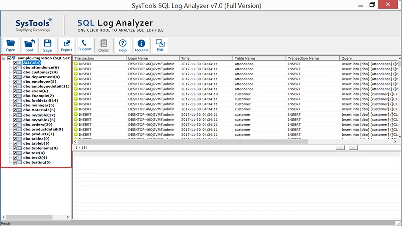The image size is (402, 226).
Task: Click the database icon next to sample-migration
Action: 14,58
